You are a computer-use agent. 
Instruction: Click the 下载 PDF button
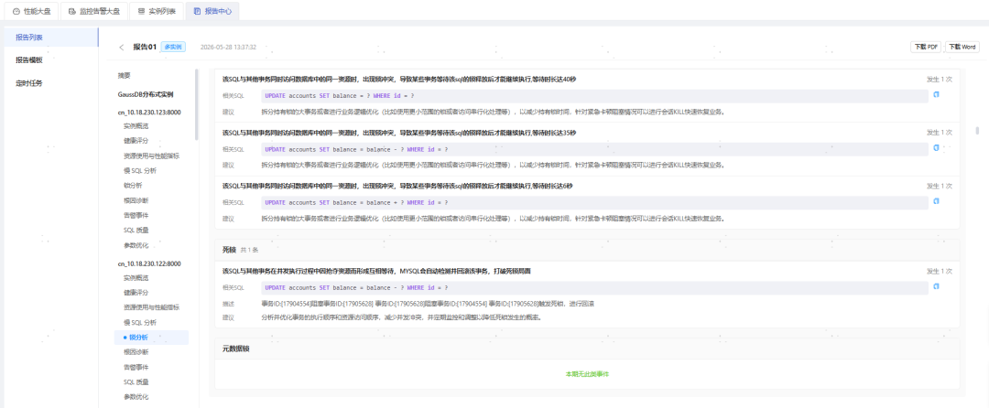tap(926, 48)
